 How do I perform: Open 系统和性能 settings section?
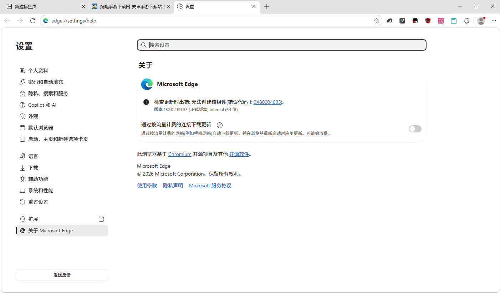[x=62, y=191]
